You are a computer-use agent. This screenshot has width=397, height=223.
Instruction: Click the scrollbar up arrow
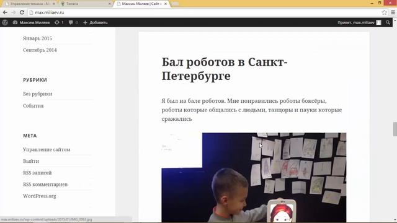[x=395, y=20]
